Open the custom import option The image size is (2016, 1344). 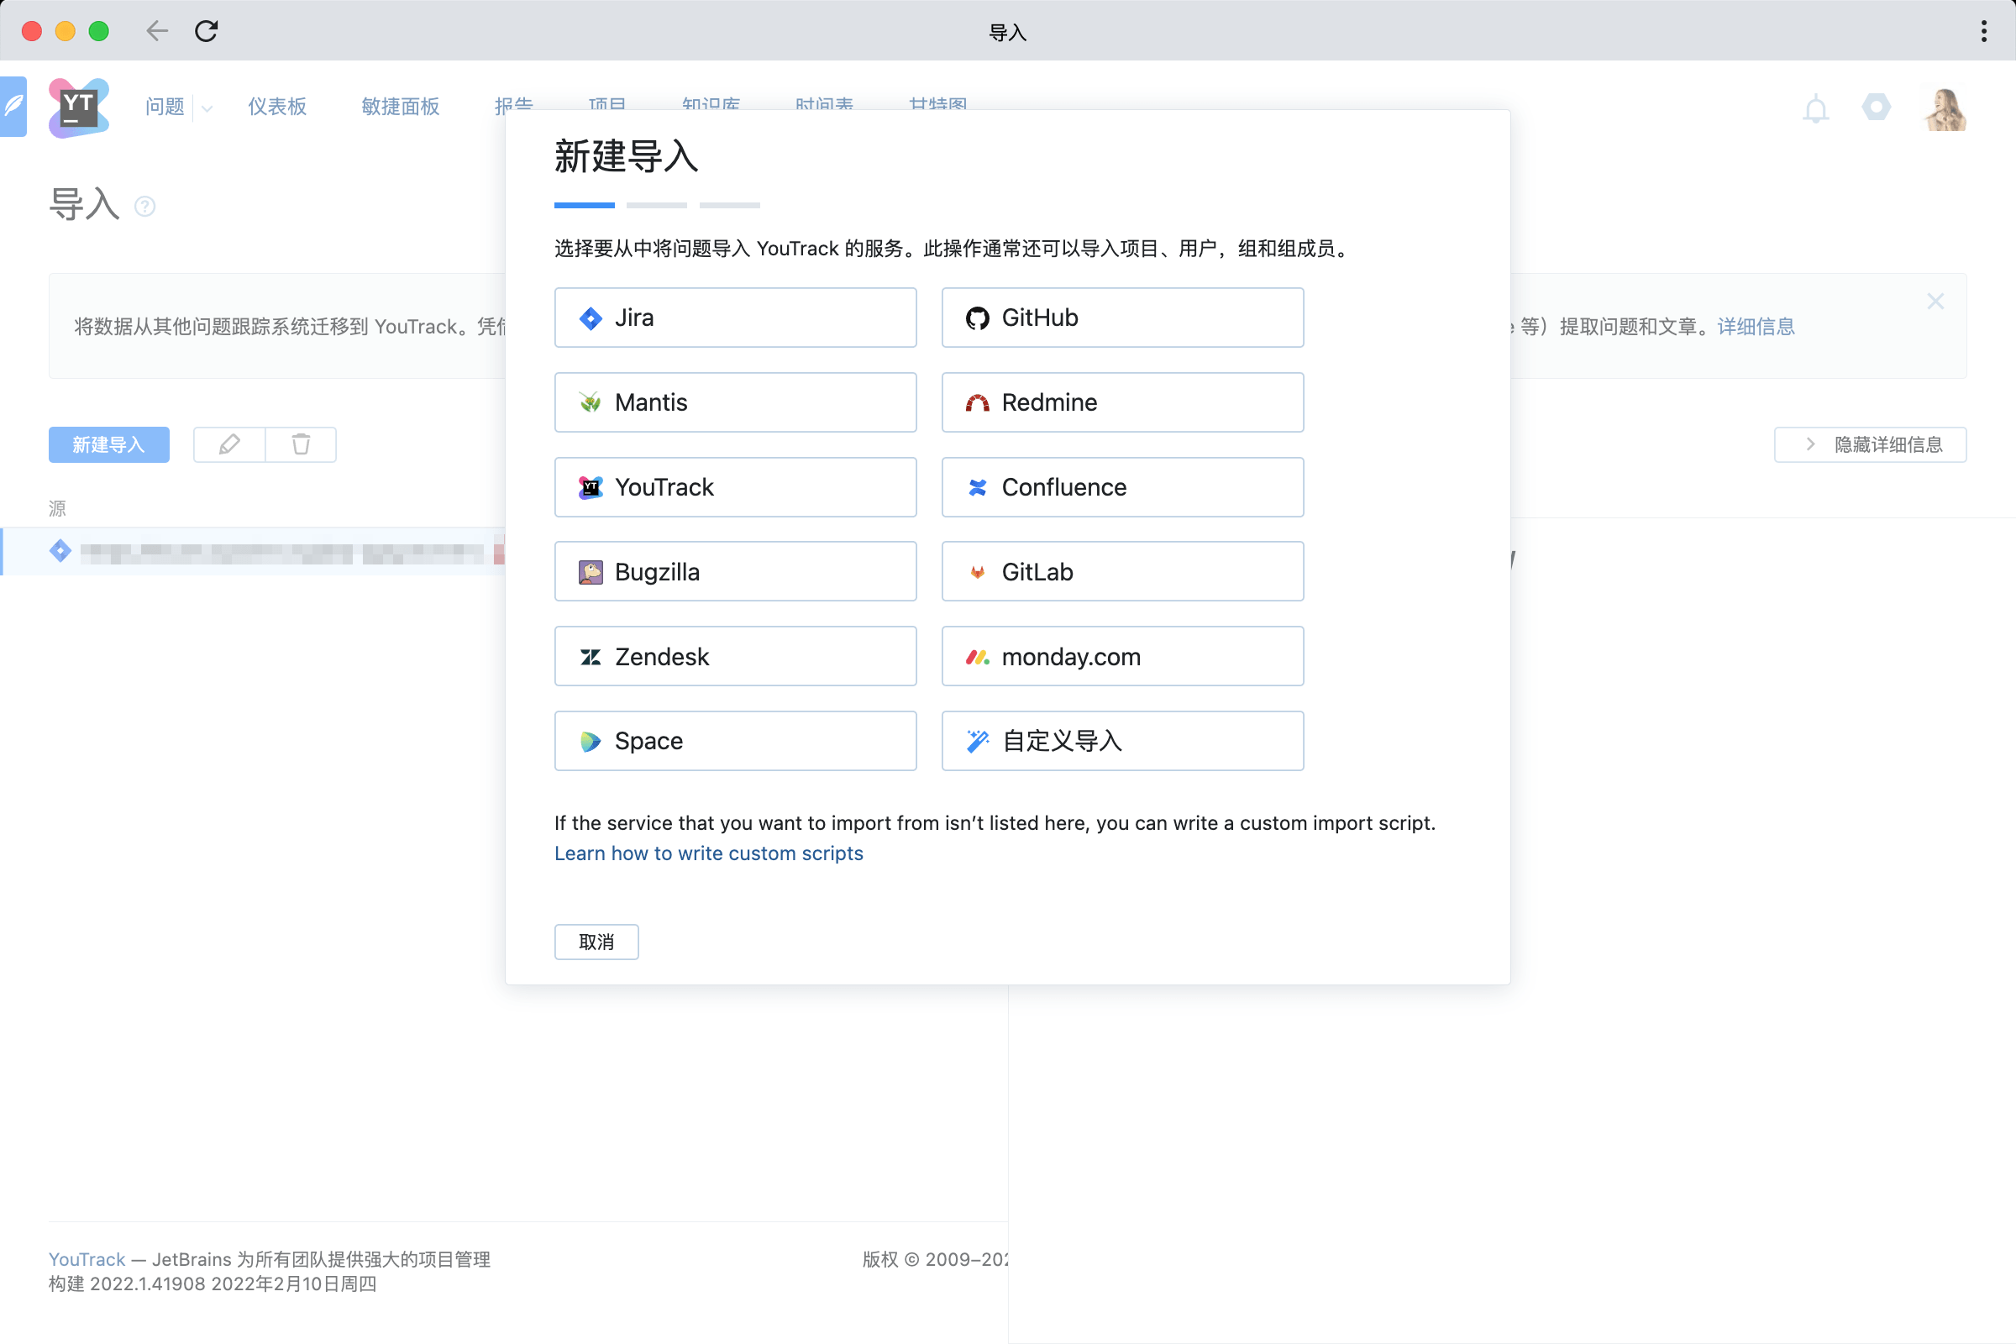[x=1122, y=742]
